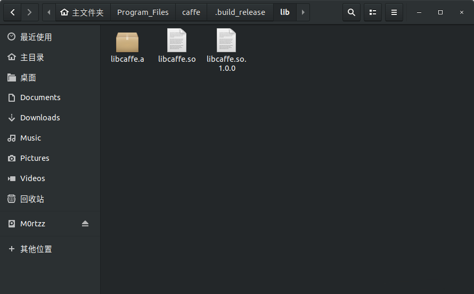Select the libcaffe.a archive icon
474x294 pixels.
pos(127,42)
